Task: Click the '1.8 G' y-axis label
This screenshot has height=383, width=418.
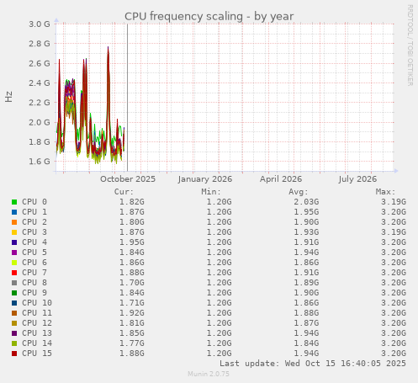Action: (40, 142)
